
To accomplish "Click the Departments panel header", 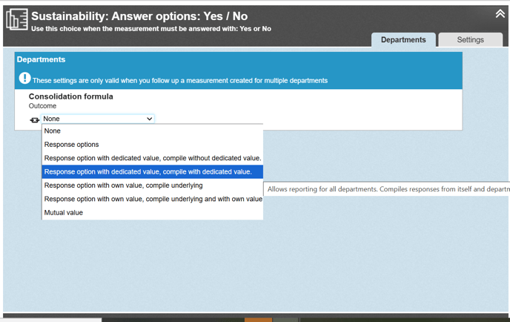I will [x=42, y=59].
